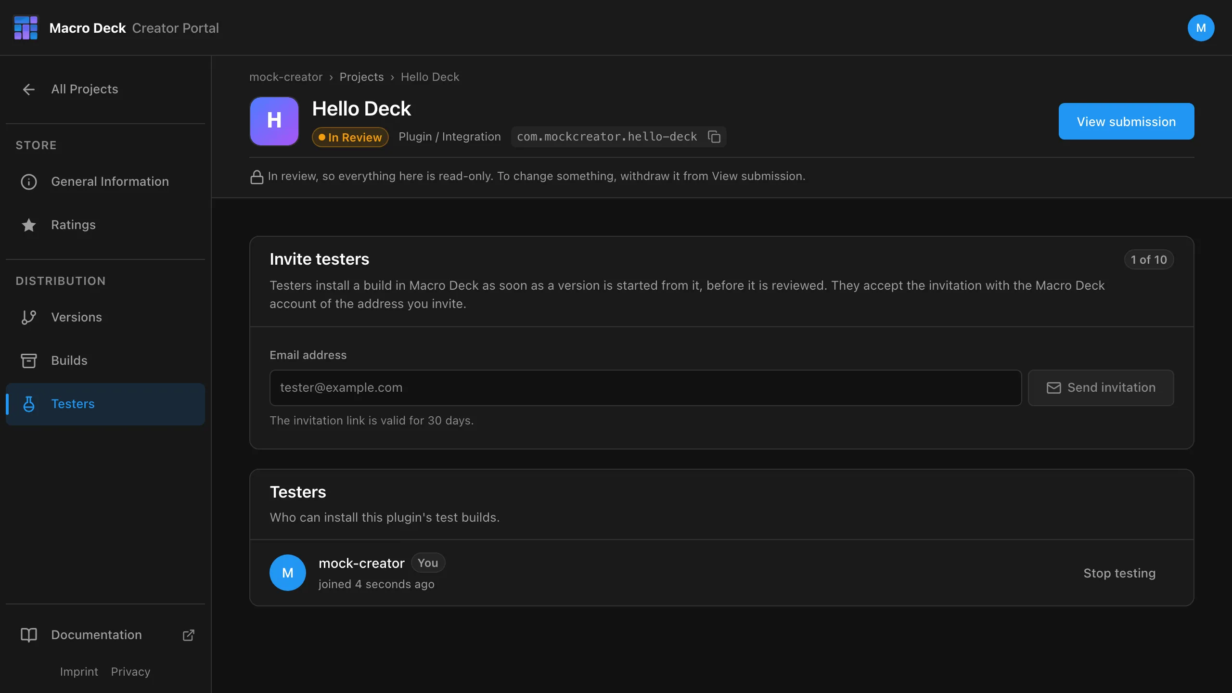Click the Plugin / Integration label
Screen dimensions: 1232x693
(x=449, y=137)
